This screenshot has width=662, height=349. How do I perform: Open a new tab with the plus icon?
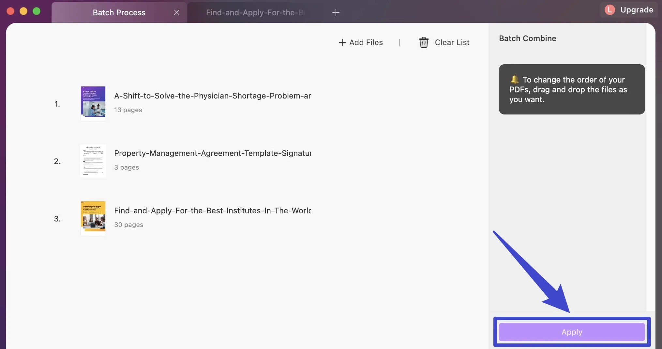coord(336,12)
